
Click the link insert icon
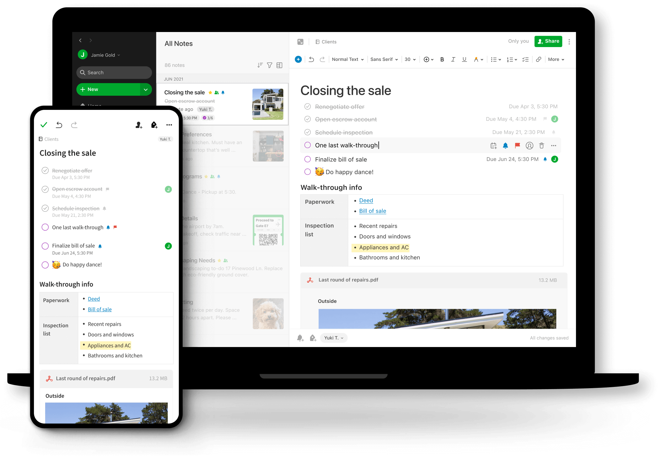[x=539, y=60]
